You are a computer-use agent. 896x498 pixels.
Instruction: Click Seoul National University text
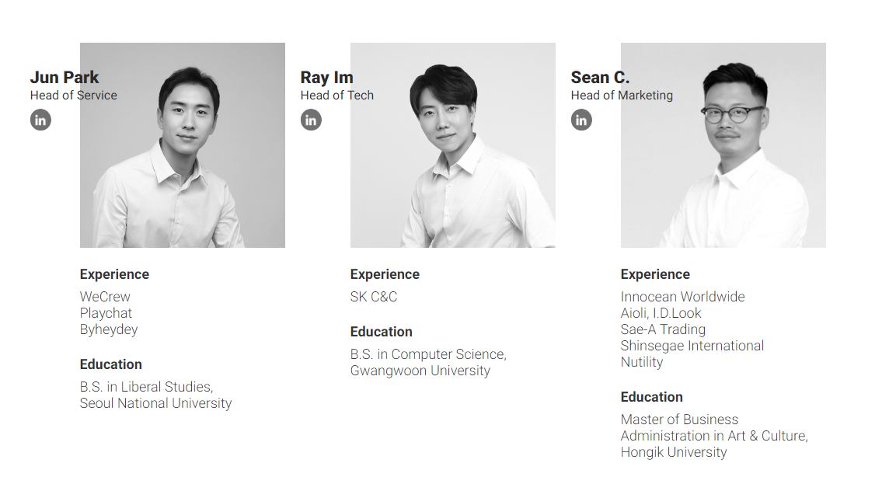[156, 403]
